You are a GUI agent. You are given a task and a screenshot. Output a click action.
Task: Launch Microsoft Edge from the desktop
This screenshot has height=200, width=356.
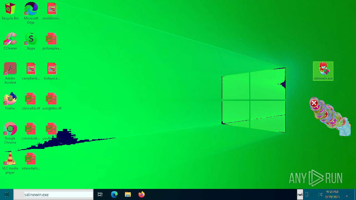pos(31,13)
